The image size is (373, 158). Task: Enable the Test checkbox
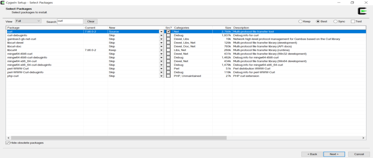click(353, 22)
